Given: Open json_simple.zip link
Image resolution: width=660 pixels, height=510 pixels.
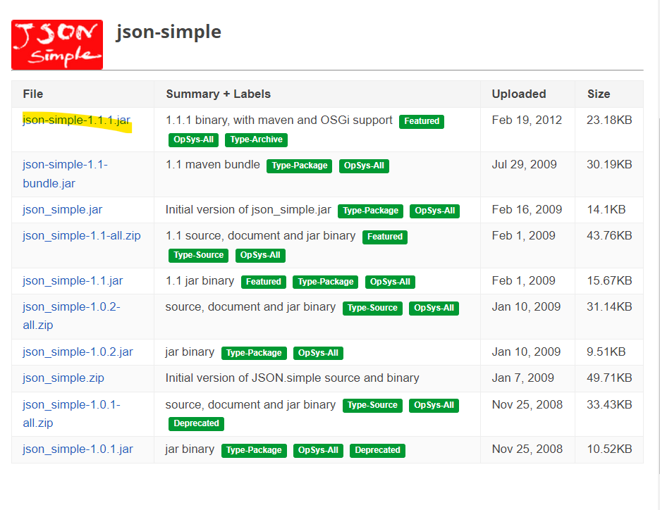Looking at the screenshot, I should (63, 378).
